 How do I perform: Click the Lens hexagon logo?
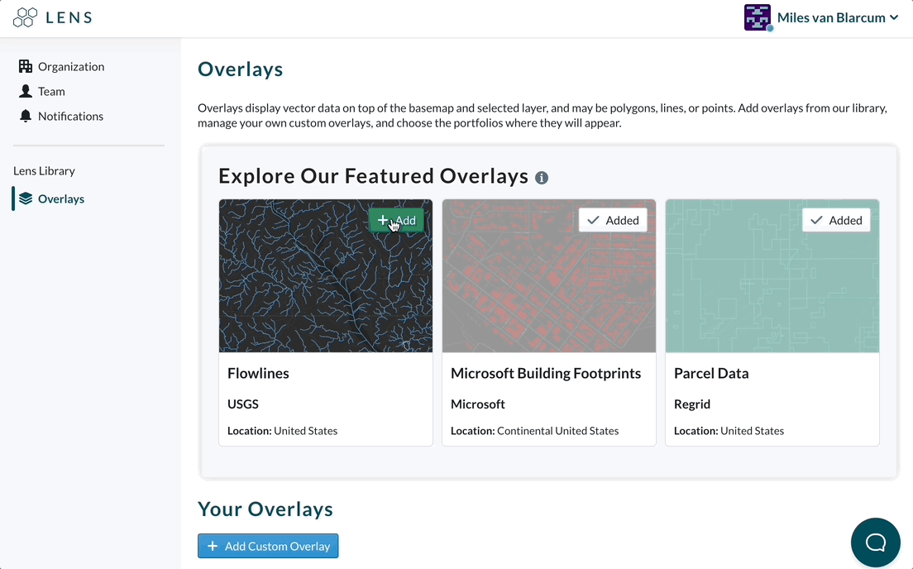tap(25, 17)
